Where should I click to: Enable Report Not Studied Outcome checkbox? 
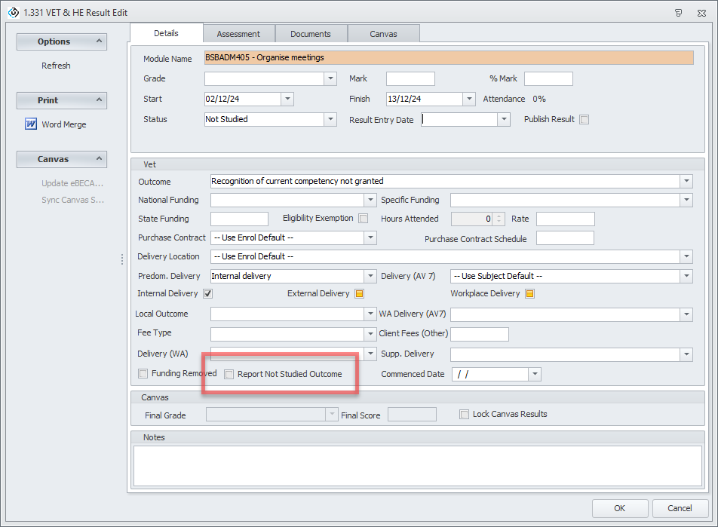229,374
